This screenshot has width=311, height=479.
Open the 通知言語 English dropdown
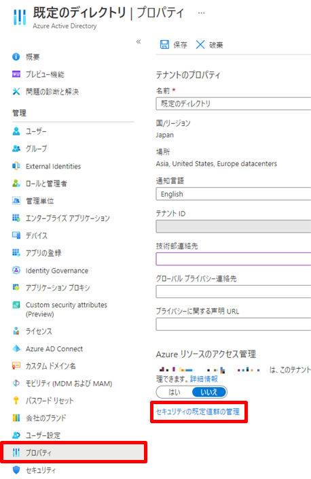point(234,194)
